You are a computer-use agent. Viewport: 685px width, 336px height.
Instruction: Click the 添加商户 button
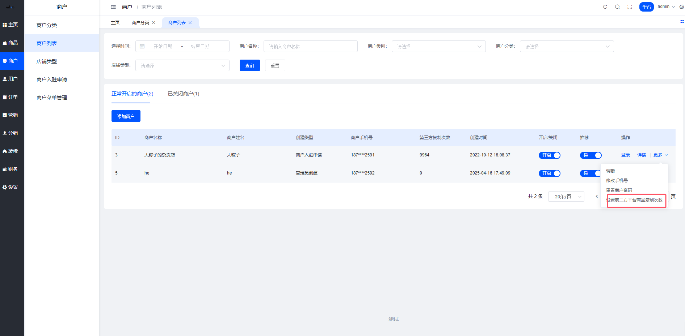click(x=126, y=116)
